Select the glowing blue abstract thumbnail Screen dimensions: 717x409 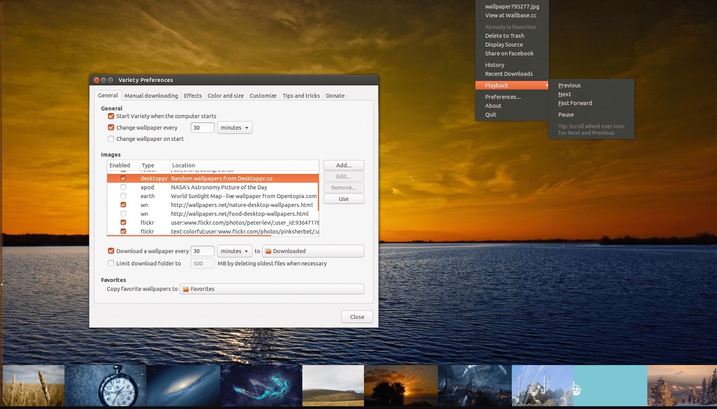tap(261, 385)
